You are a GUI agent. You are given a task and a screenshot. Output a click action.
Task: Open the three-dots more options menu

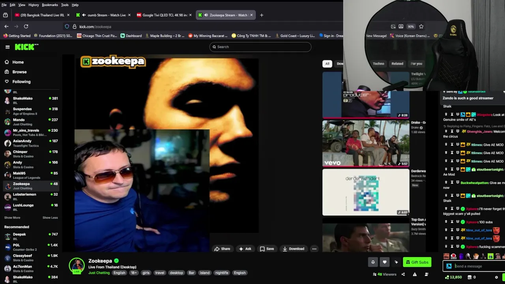click(x=314, y=249)
